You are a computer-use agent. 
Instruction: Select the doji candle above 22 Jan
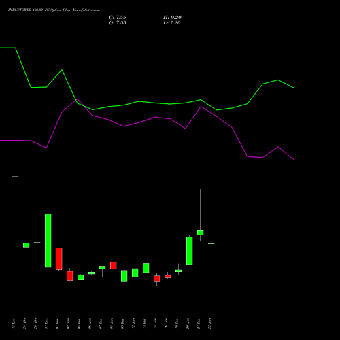[211, 243]
